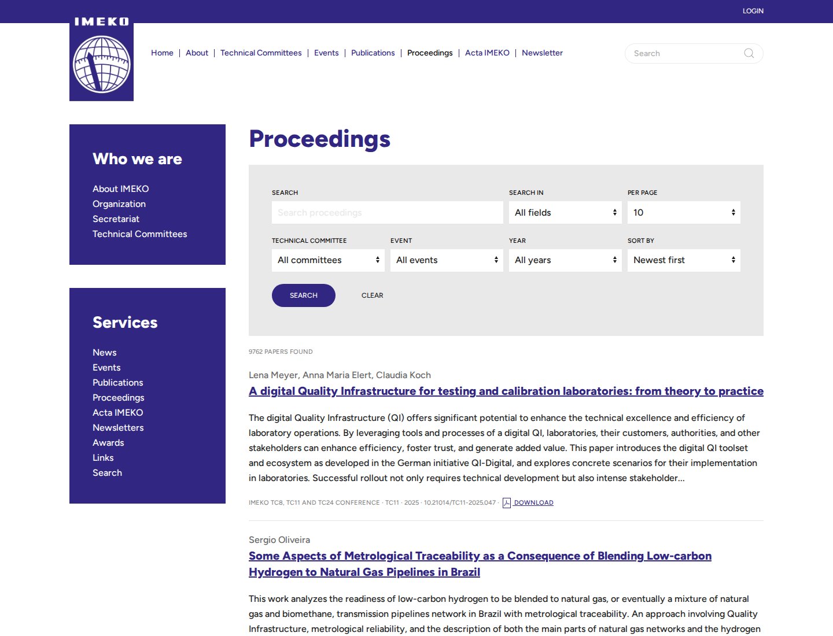Open About IMEKO in the sidebar
The height and width of the screenshot is (636, 833).
click(121, 189)
